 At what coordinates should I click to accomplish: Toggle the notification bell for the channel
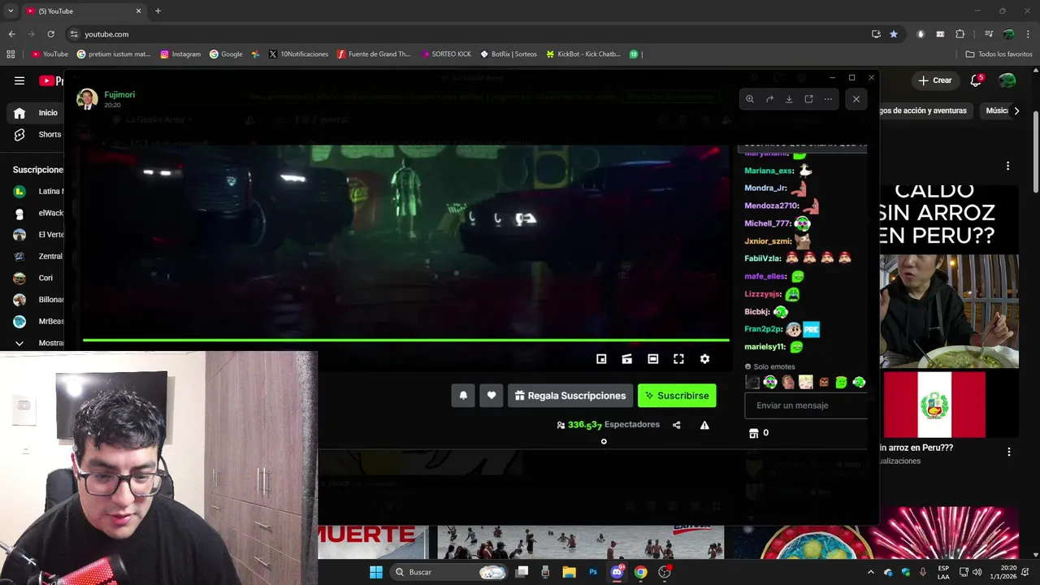pos(463,396)
